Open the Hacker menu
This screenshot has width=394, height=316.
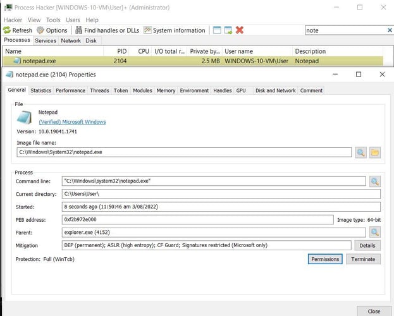pos(13,20)
